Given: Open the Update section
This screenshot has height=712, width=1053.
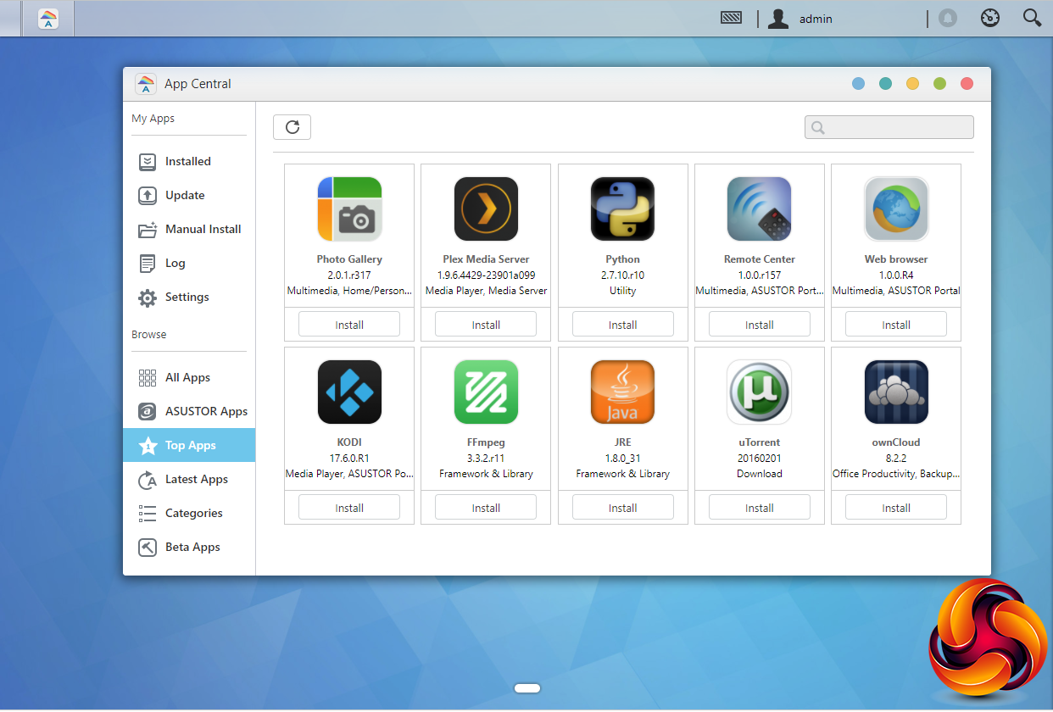Looking at the screenshot, I should tap(185, 195).
